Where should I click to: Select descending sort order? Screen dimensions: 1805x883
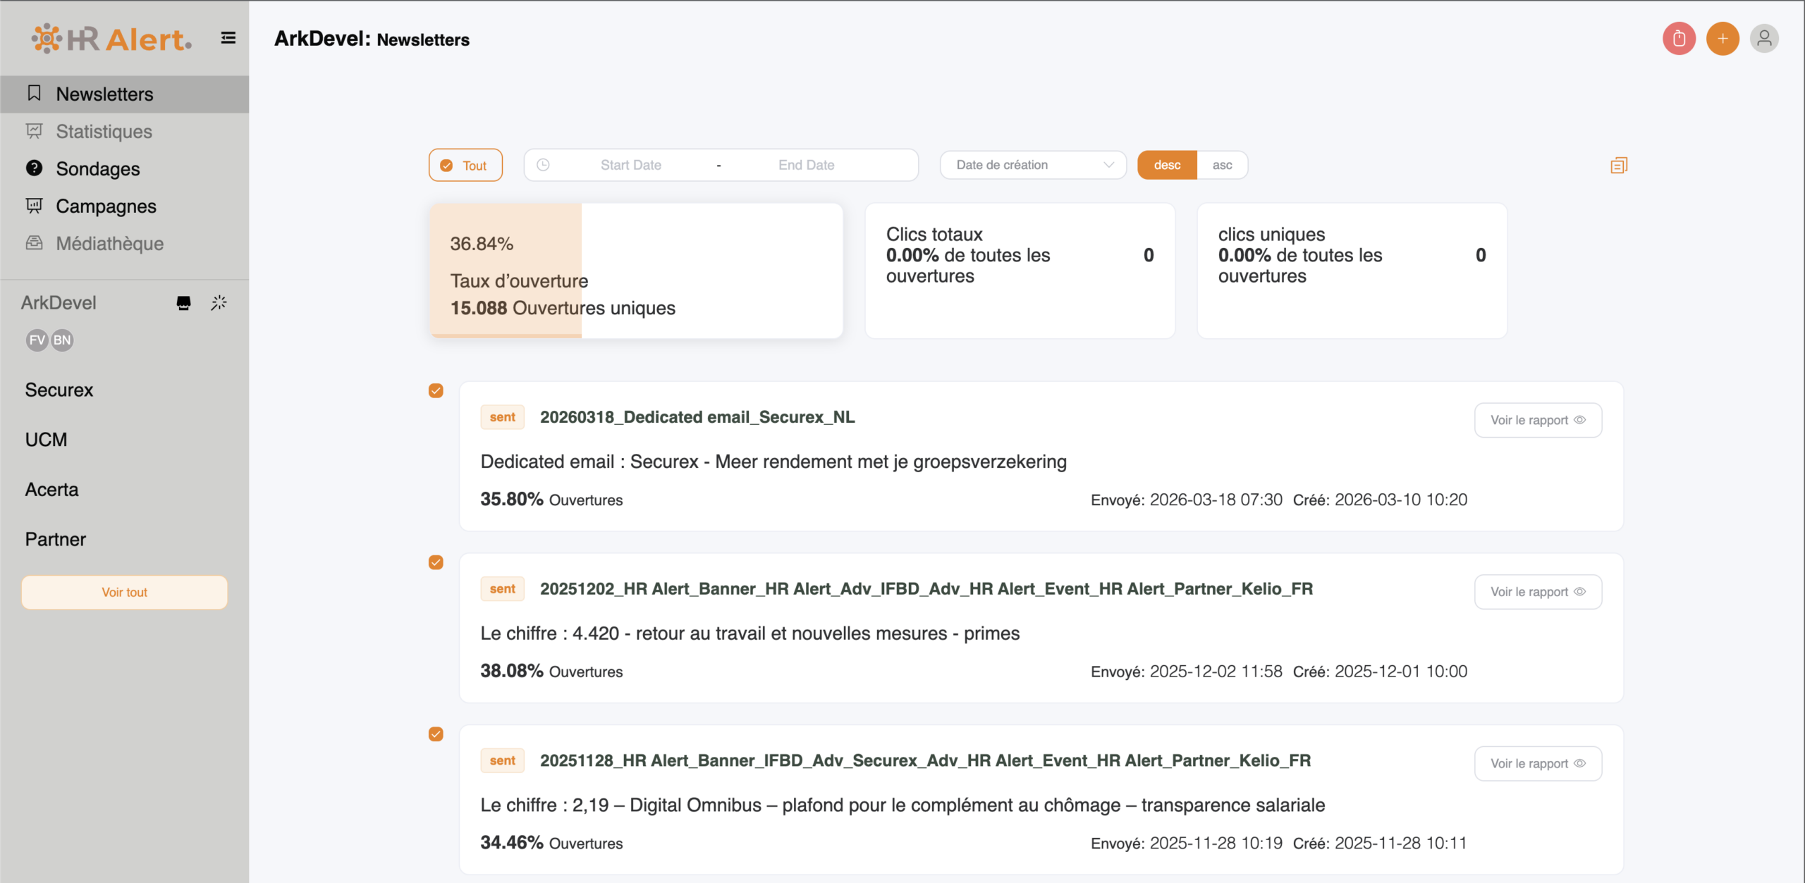[1167, 165]
